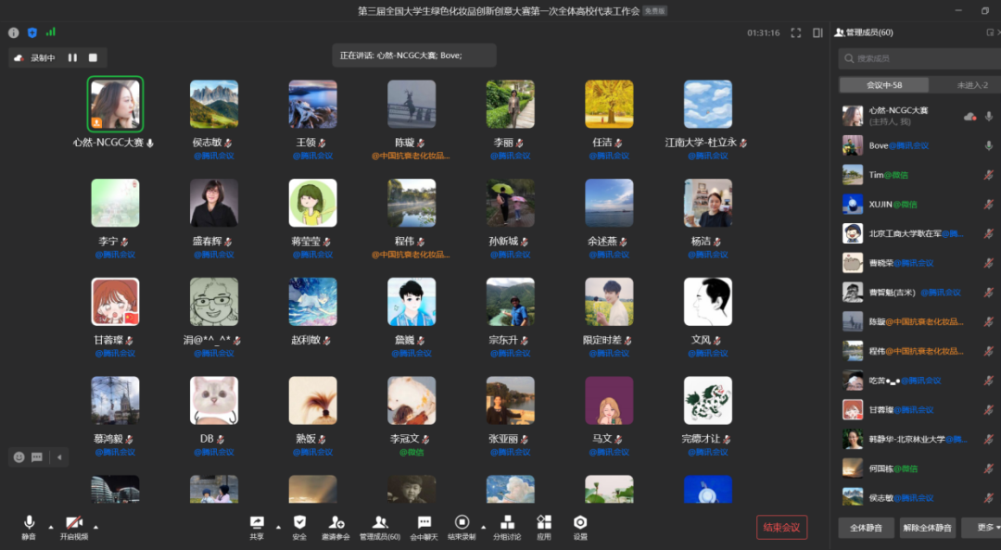The image size is (1001, 550).
Task: Collapse the reaction bar with the left arrow
Action: (x=59, y=456)
